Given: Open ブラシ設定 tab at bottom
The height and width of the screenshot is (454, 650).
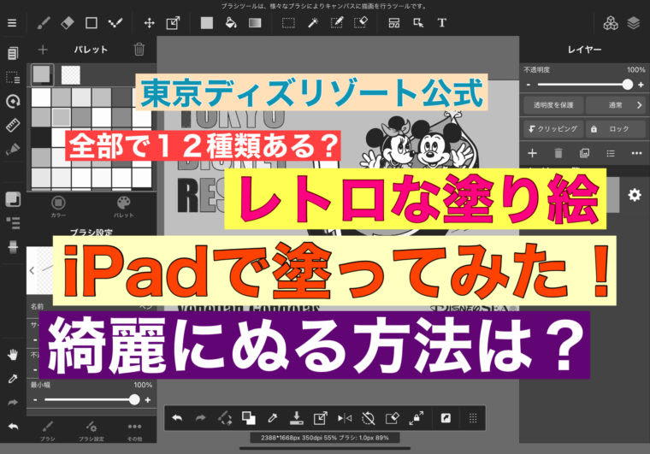Looking at the screenshot, I should pos(92,431).
